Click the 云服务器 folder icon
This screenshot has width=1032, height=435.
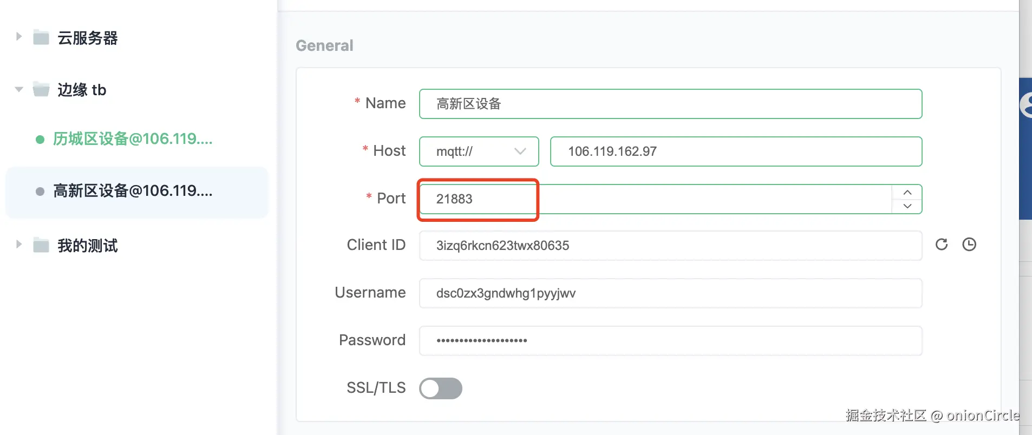click(x=41, y=37)
